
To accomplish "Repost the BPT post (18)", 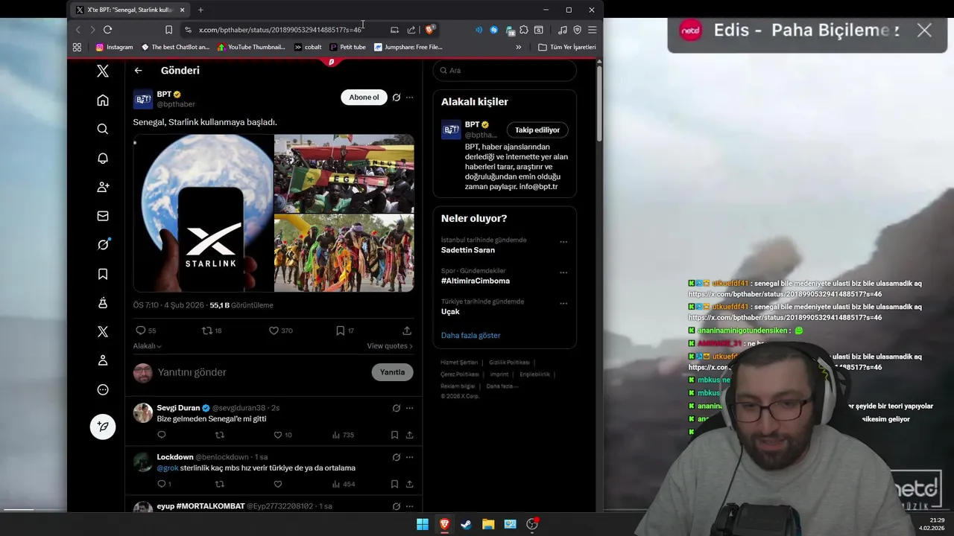I will coord(212,331).
